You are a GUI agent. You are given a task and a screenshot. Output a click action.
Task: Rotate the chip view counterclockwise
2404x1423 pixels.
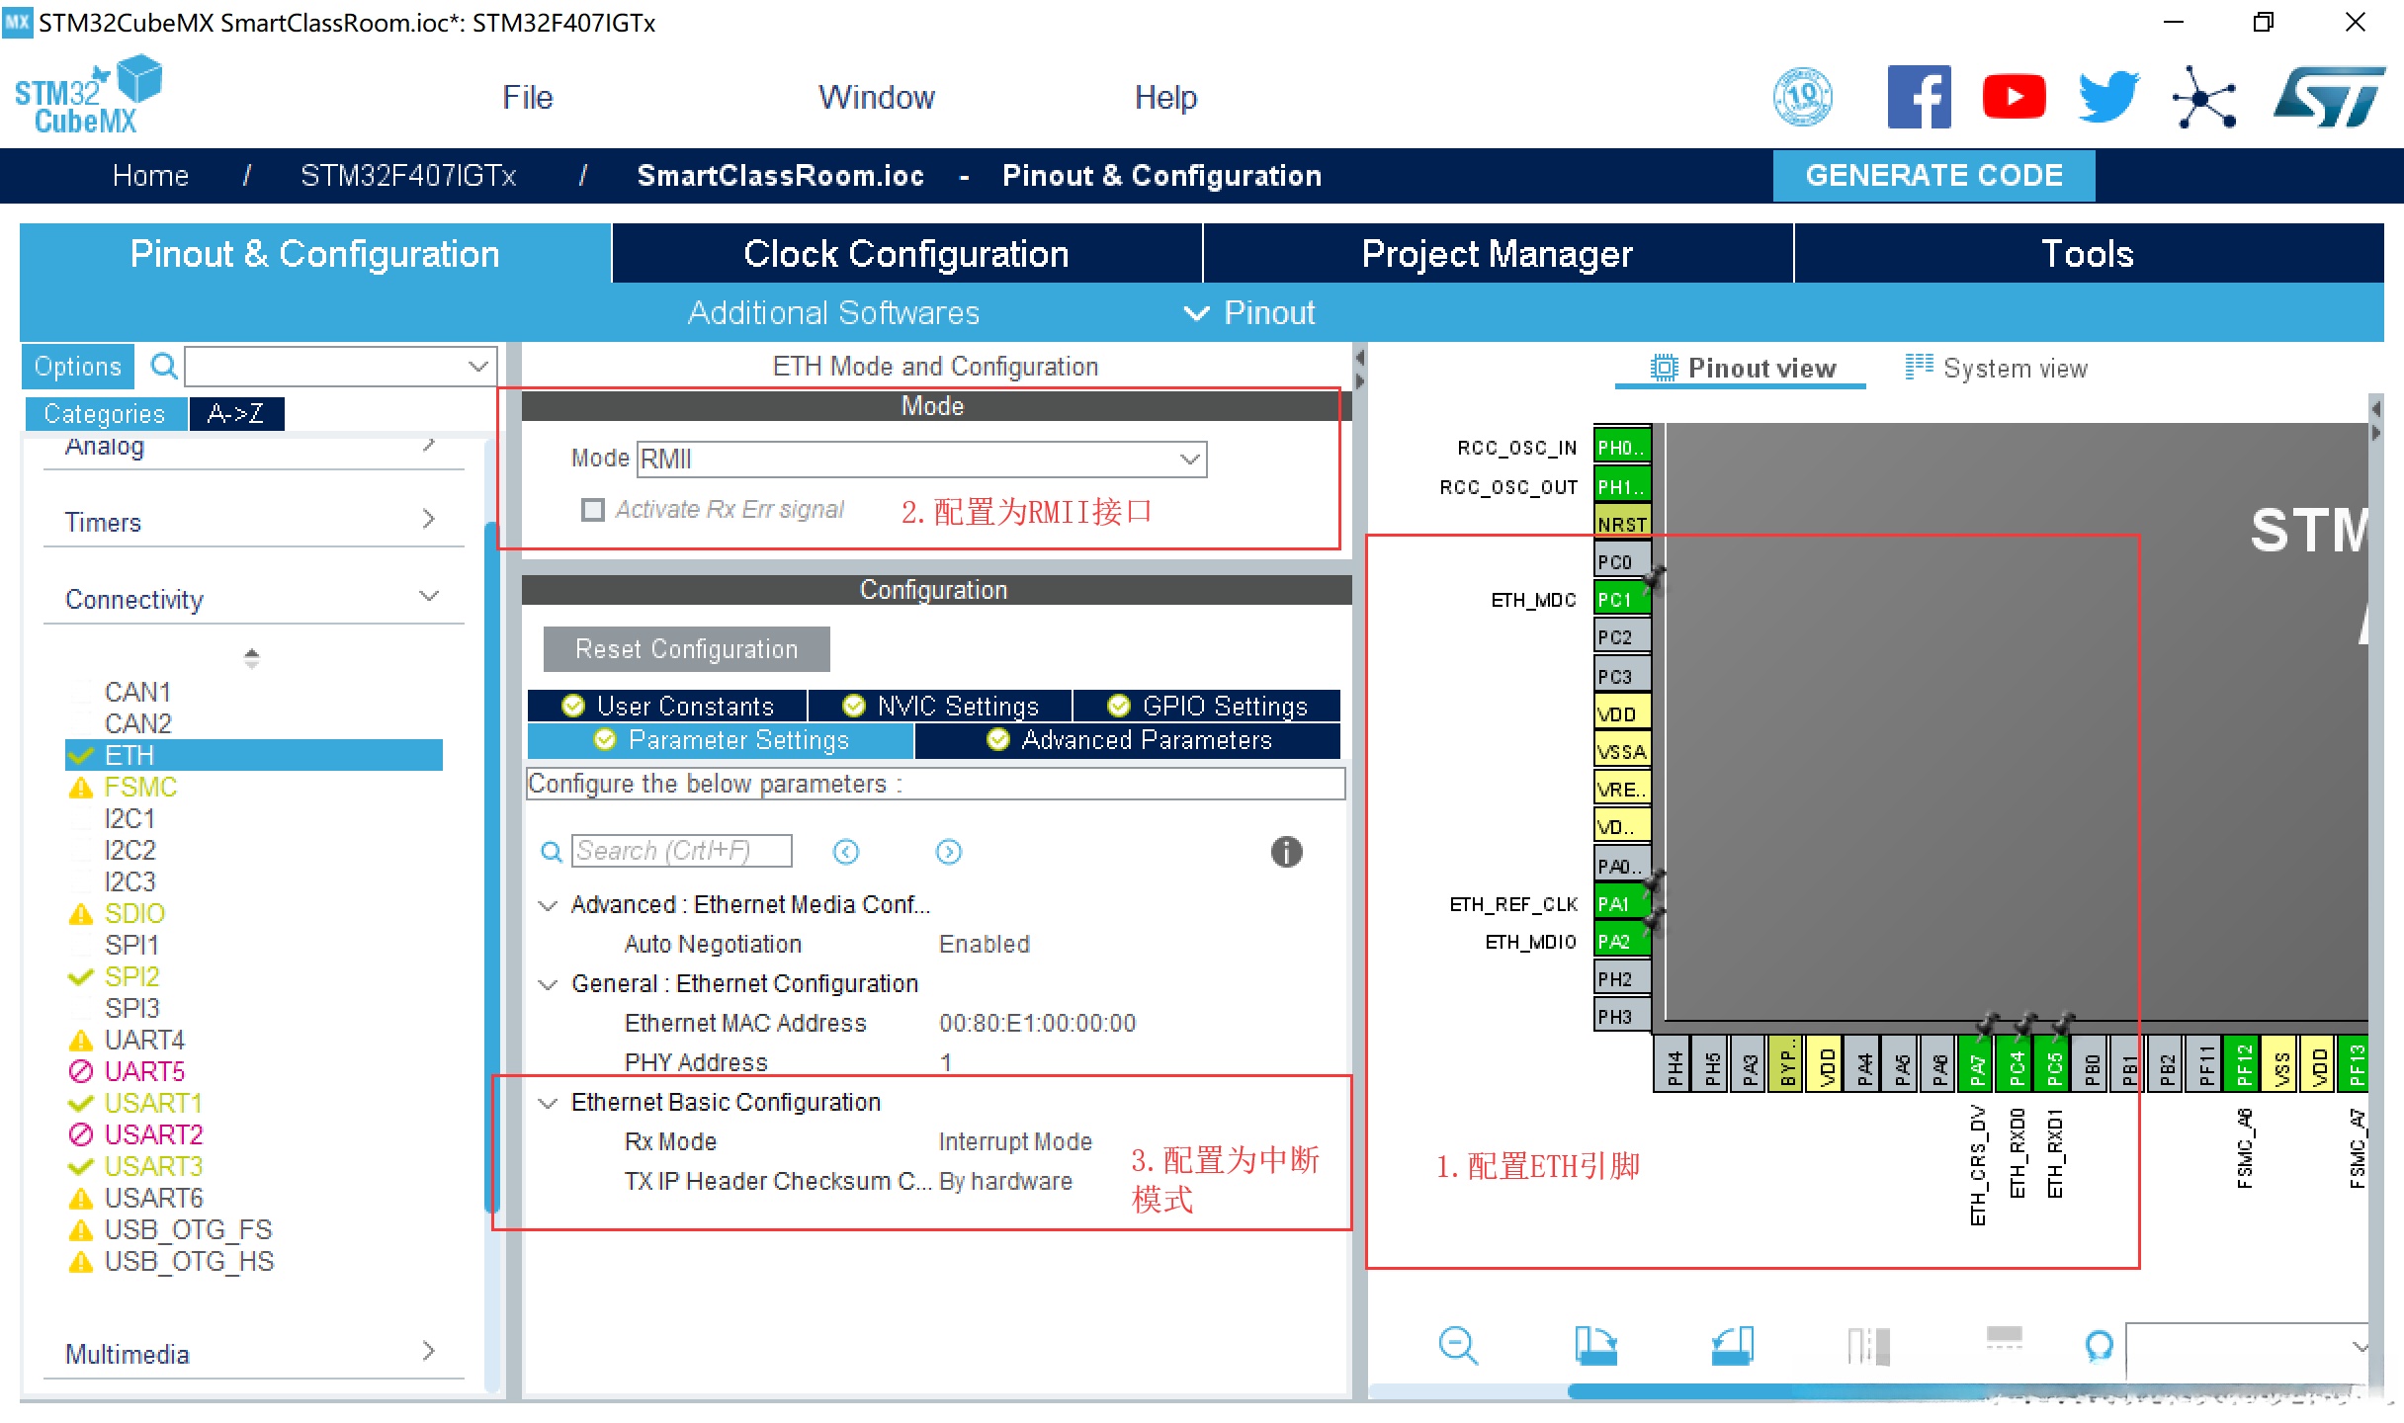click(1732, 1345)
